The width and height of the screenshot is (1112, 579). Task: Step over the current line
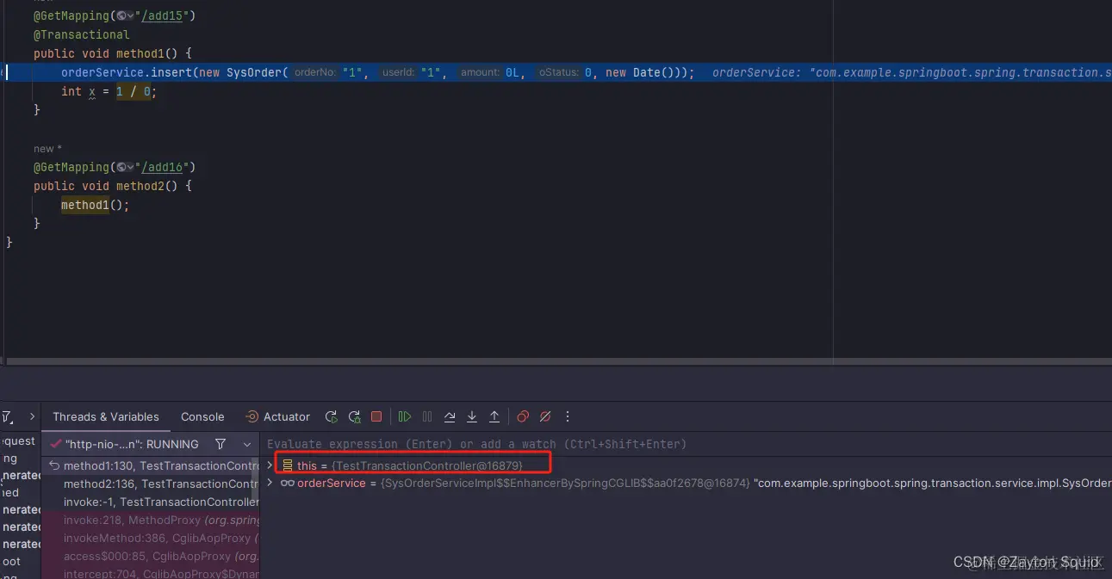pos(450,416)
